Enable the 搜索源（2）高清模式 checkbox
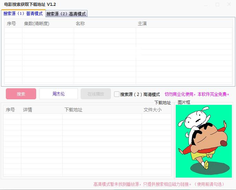236x190 pixels. 117,94
